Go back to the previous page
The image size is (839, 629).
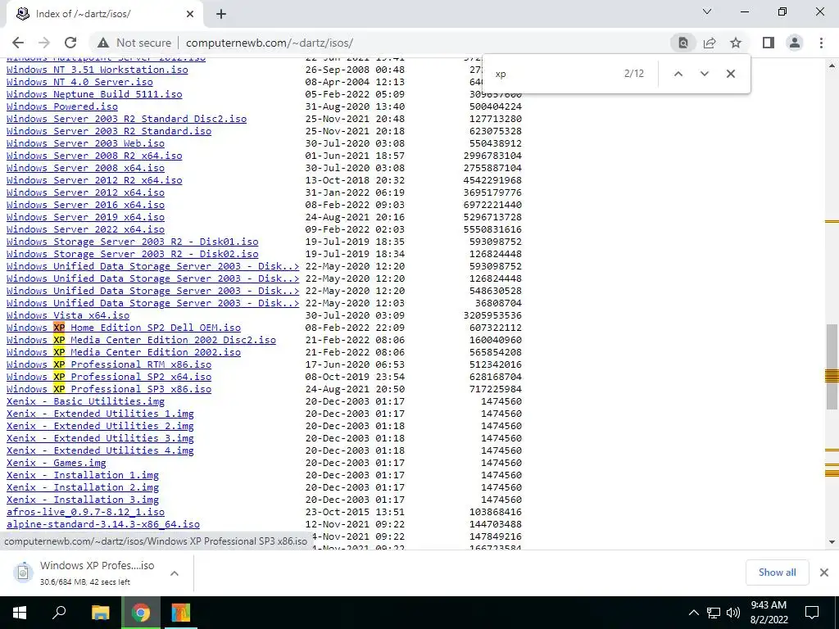18,43
